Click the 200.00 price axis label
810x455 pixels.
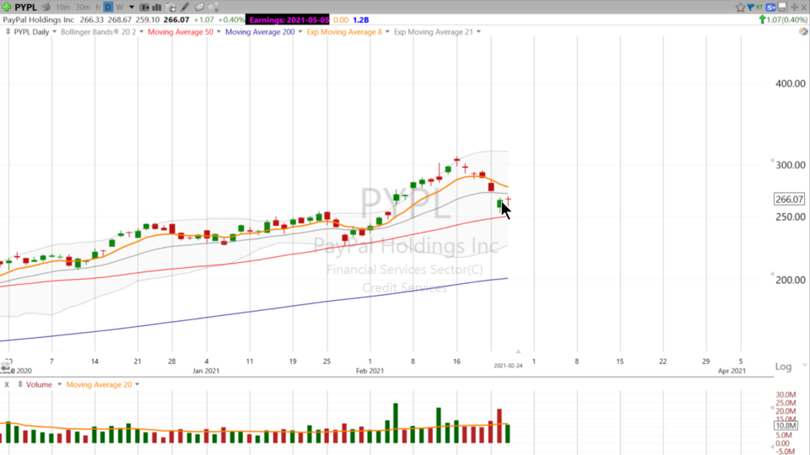pyautogui.click(x=791, y=280)
